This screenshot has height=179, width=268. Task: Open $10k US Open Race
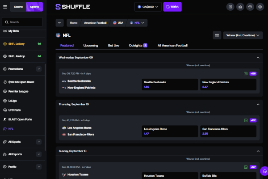pos(22,82)
